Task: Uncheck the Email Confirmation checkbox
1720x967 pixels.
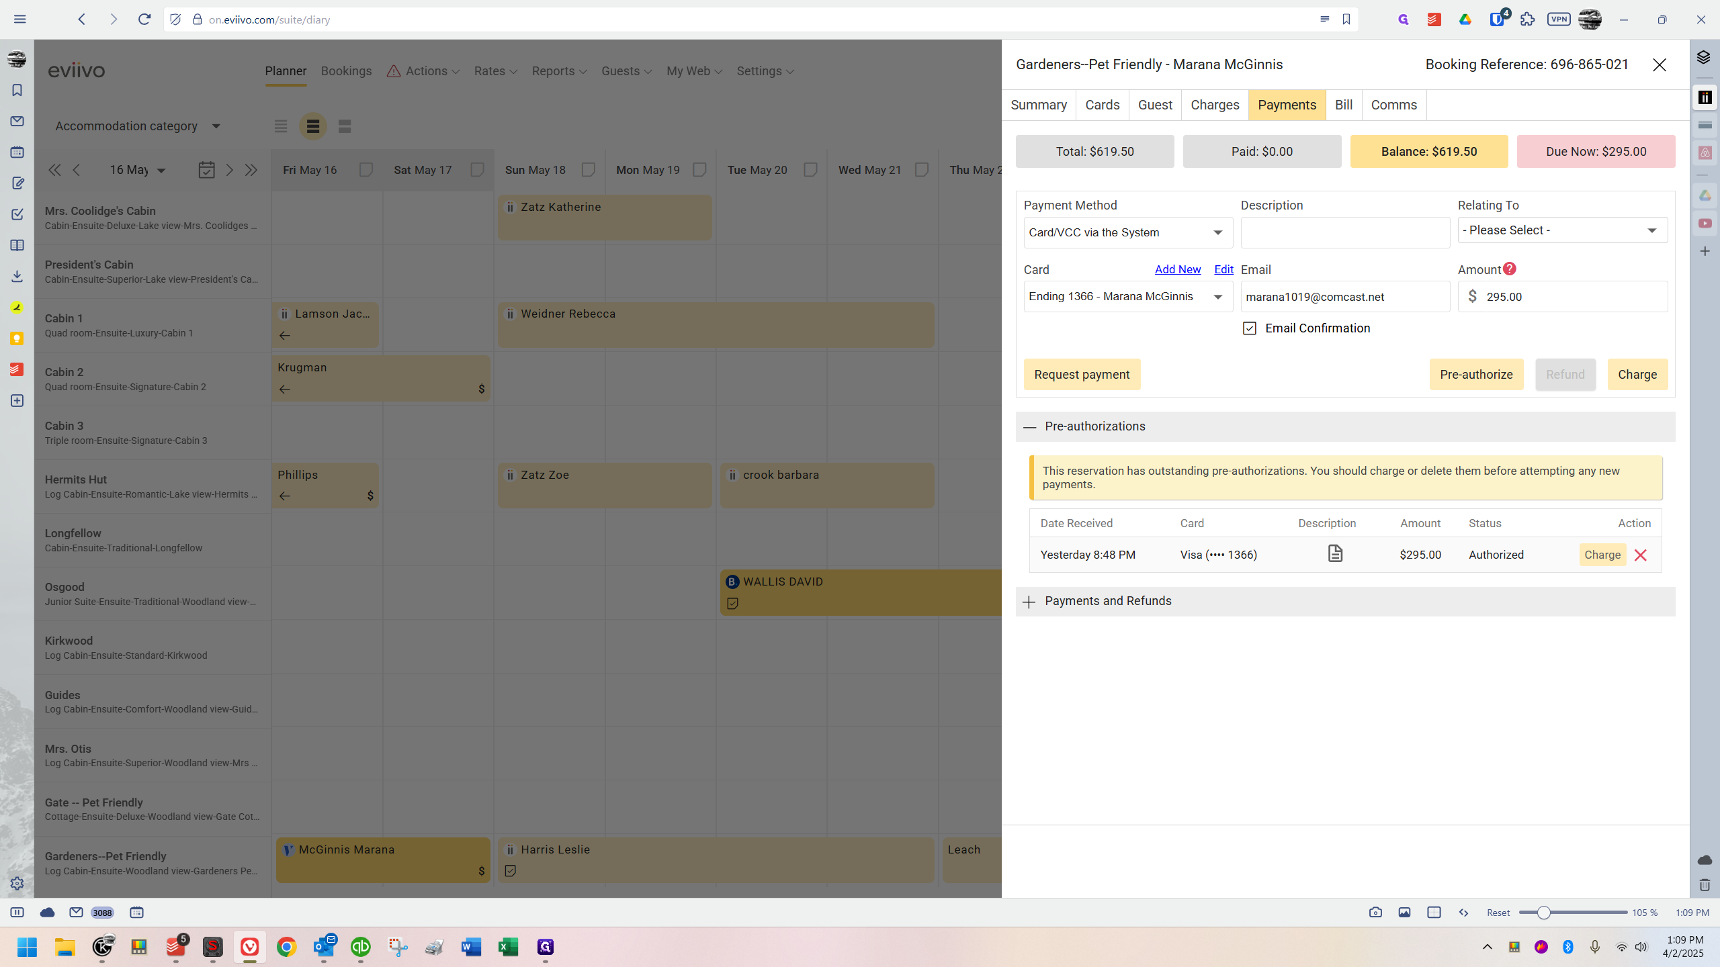Action: (1250, 328)
